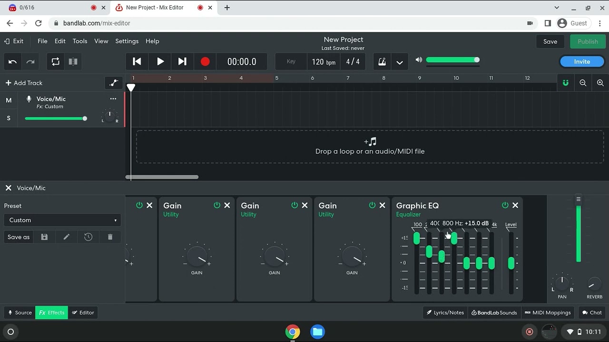Open the Help menu
Viewport: 609px width, 342px height.
pos(152,41)
